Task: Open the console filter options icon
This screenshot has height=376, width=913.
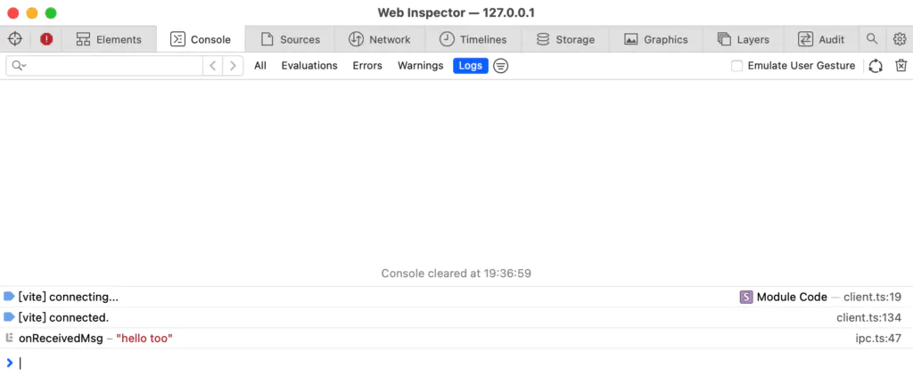Action: (x=501, y=66)
